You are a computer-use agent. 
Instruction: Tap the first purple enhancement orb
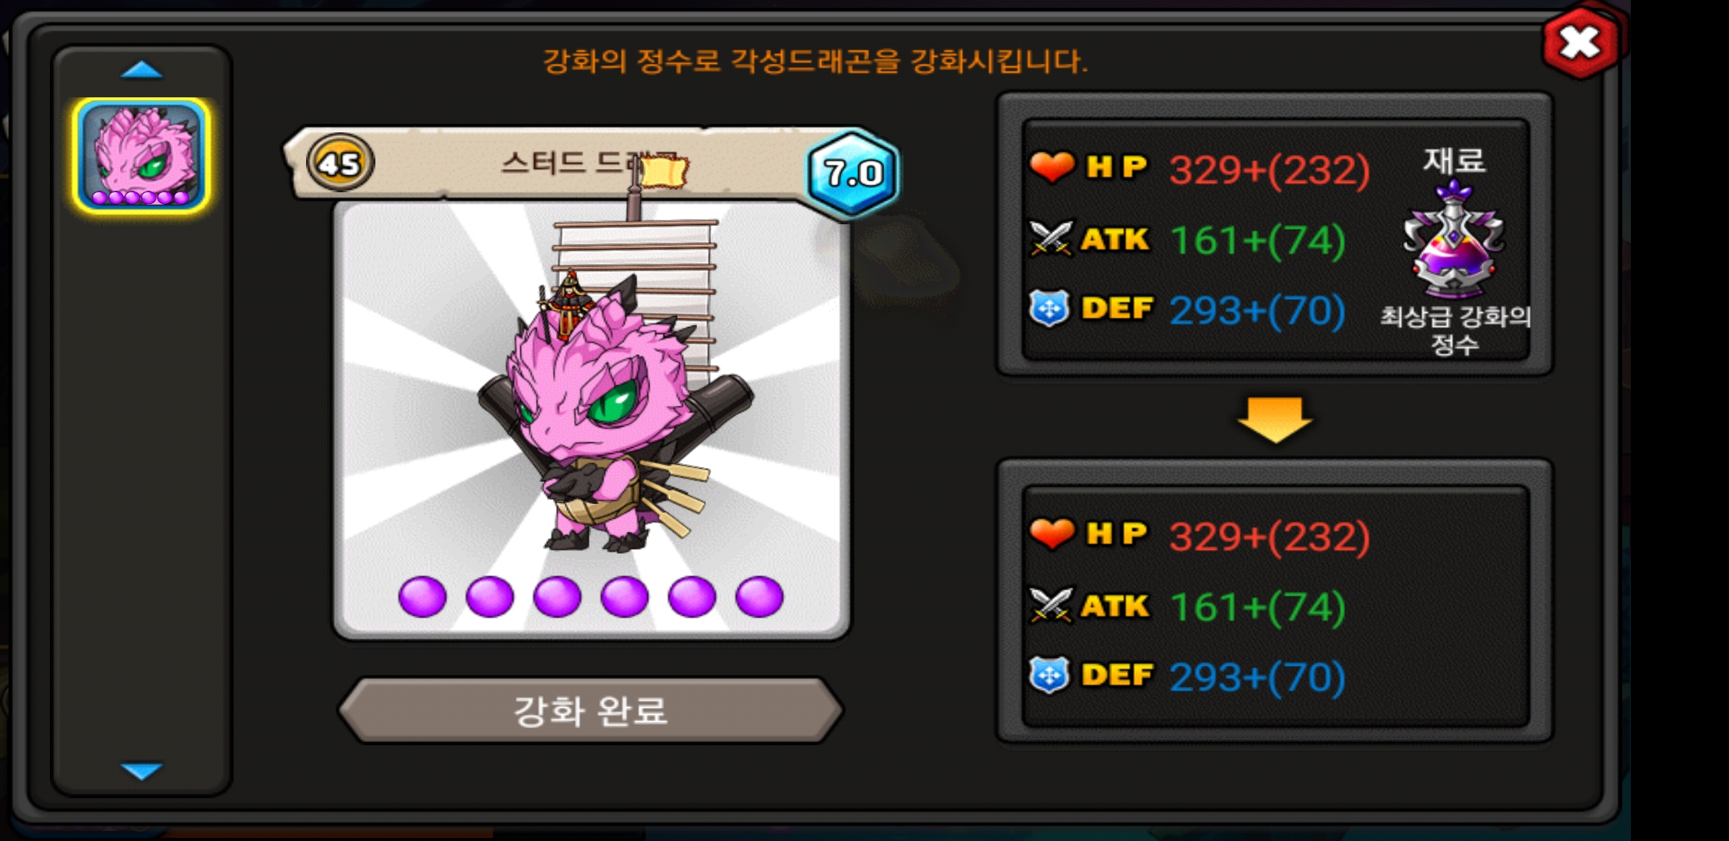click(x=422, y=597)
